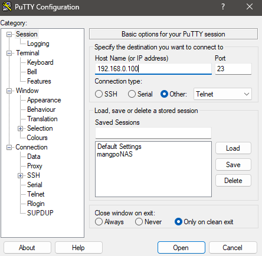
Task: Open the Connection category
Action: 31,147
